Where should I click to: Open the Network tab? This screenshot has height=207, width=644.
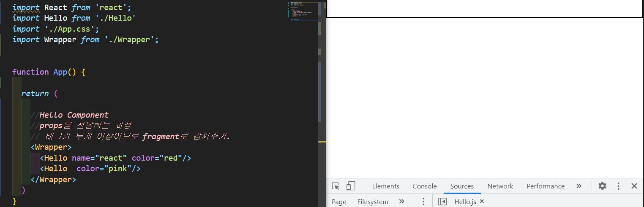(x=500, y=186)
